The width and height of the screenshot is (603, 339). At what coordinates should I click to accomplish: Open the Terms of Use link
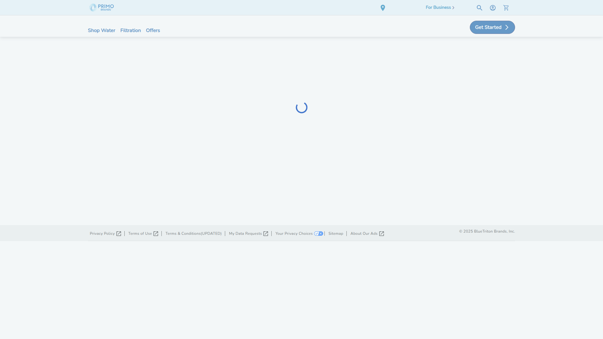[x=140, y=234]
